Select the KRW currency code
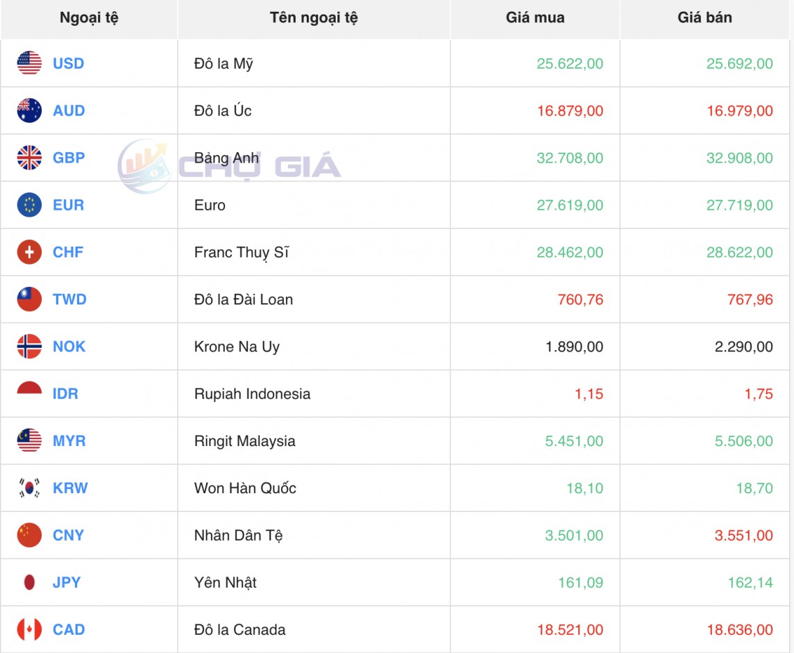Image resolution: width=794 pixels, height=653 pixels. pyautogui.click(x=70, y=488)
